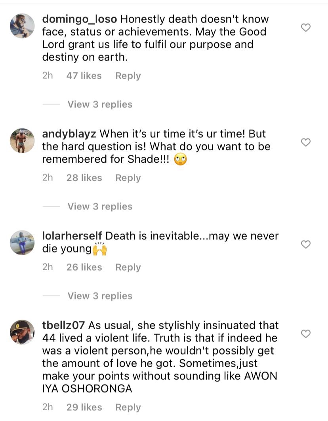
Task: Open domingo_loso's profile picture
Action: 22,26
